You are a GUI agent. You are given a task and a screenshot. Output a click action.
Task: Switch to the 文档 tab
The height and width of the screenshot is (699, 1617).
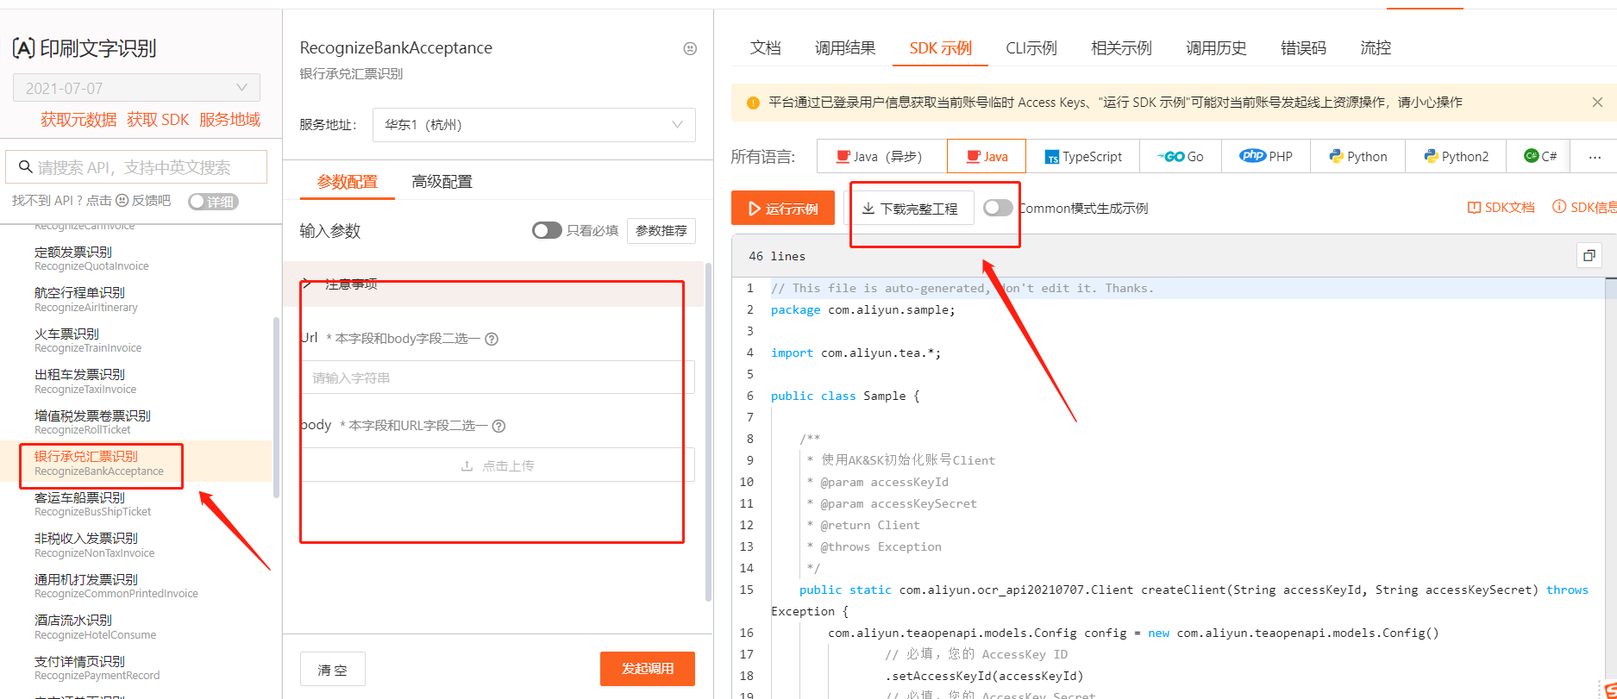(766, 48)
